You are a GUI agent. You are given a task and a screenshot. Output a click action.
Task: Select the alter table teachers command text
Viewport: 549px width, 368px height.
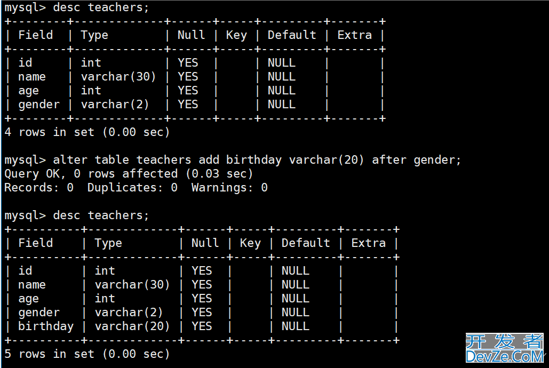(x=233, y=160)
